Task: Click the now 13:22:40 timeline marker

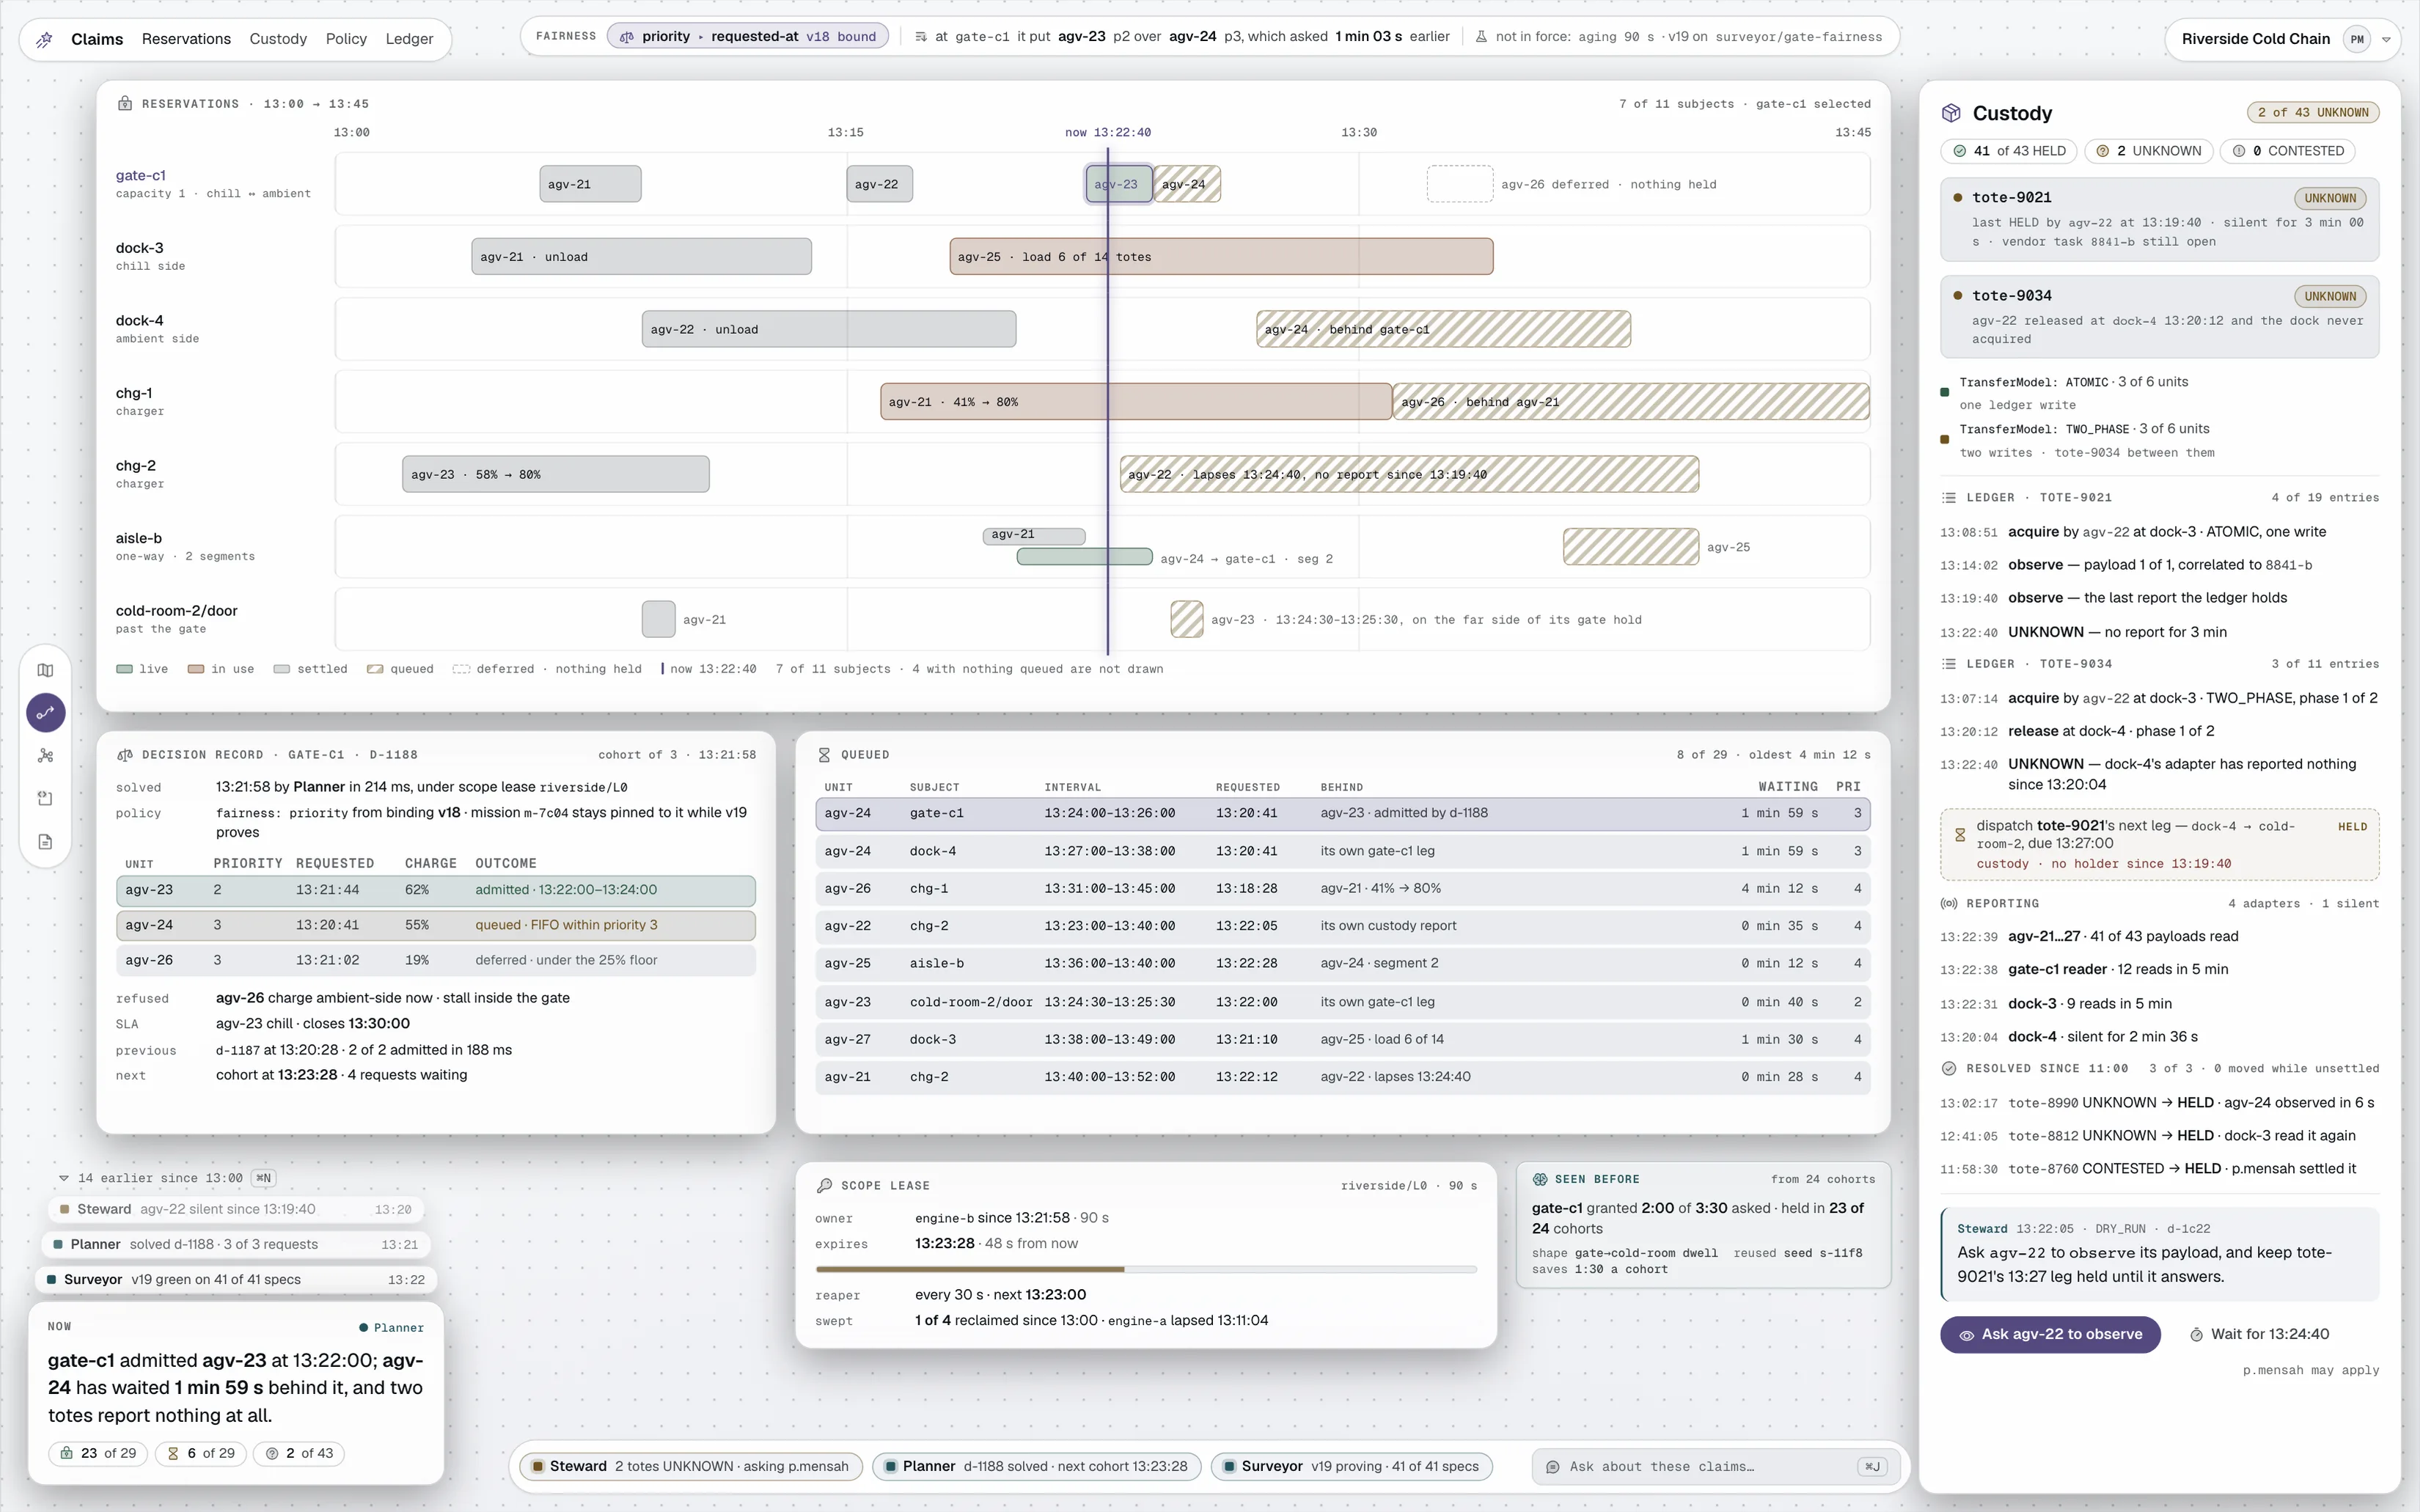Action: 1108,132
